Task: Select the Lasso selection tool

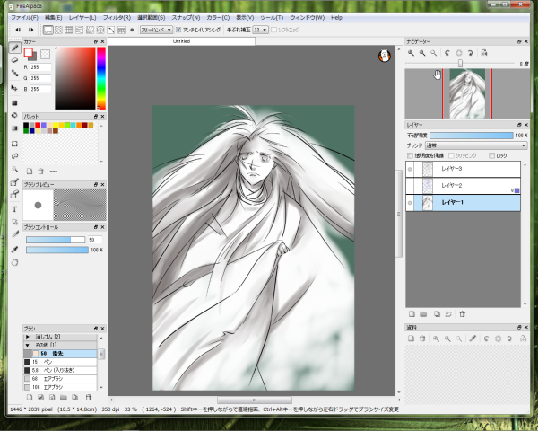Action: (14, 156)
